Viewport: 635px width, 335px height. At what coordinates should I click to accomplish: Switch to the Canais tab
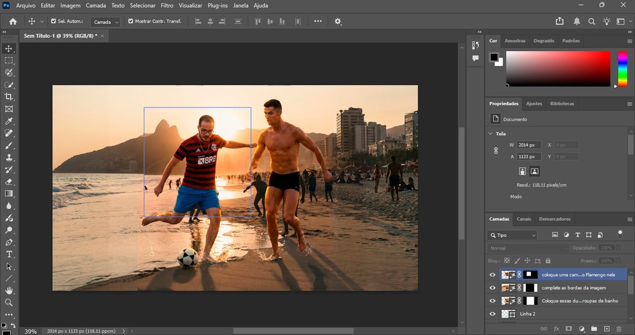click(523, 219)
